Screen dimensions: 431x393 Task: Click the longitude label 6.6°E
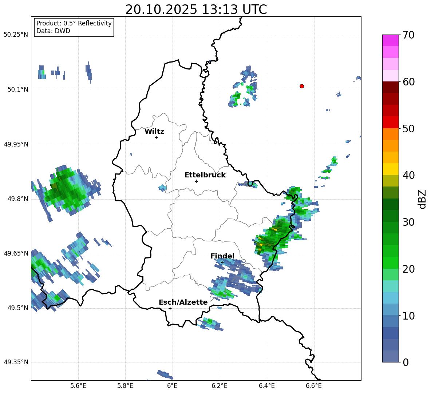tap(314, 386)
